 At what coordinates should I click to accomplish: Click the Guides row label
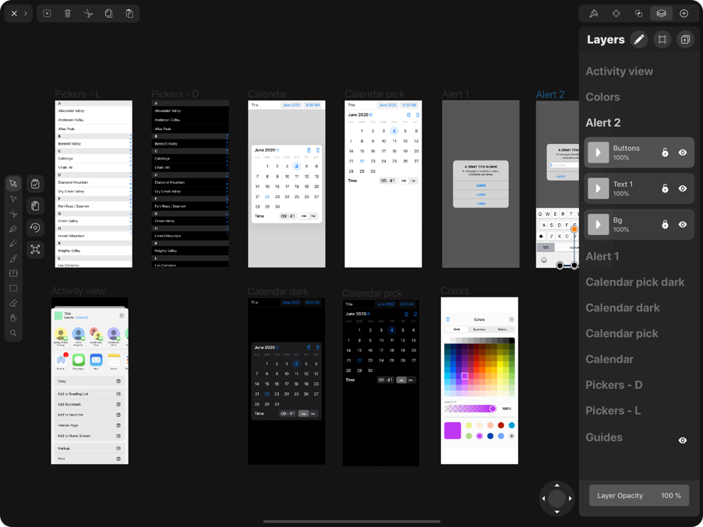604,437
